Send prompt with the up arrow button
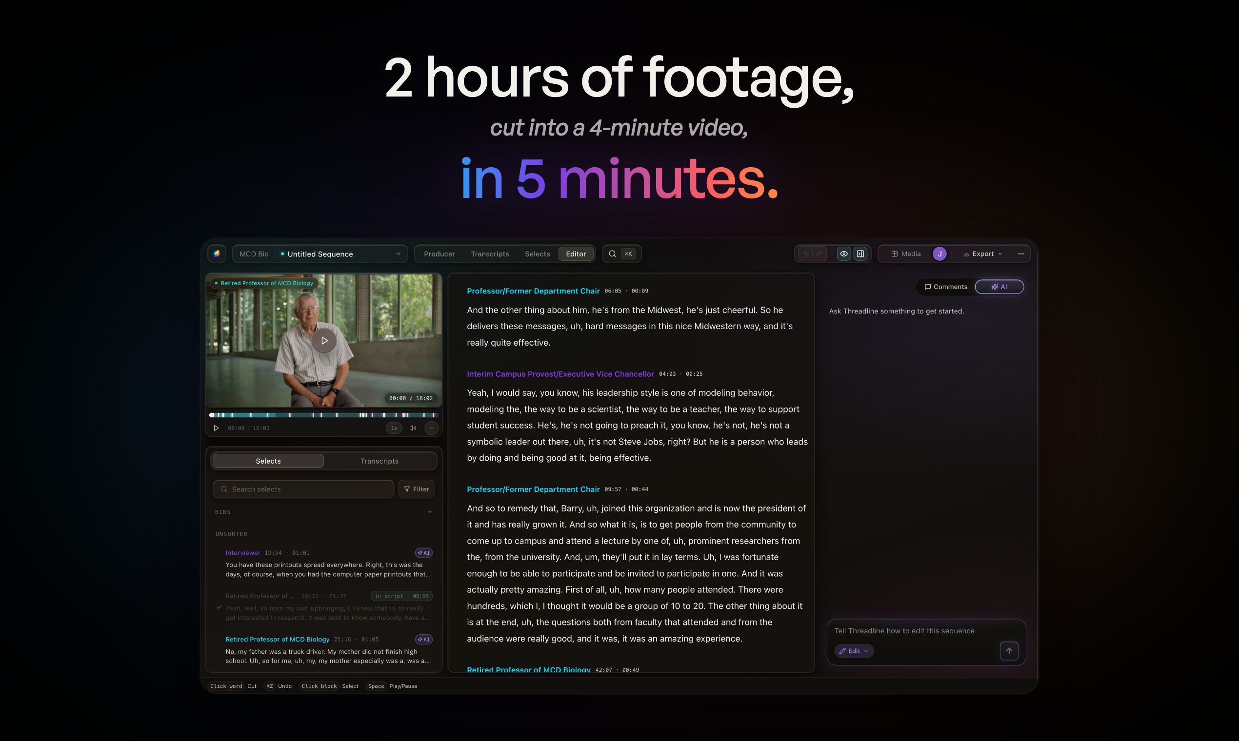 1009,651
